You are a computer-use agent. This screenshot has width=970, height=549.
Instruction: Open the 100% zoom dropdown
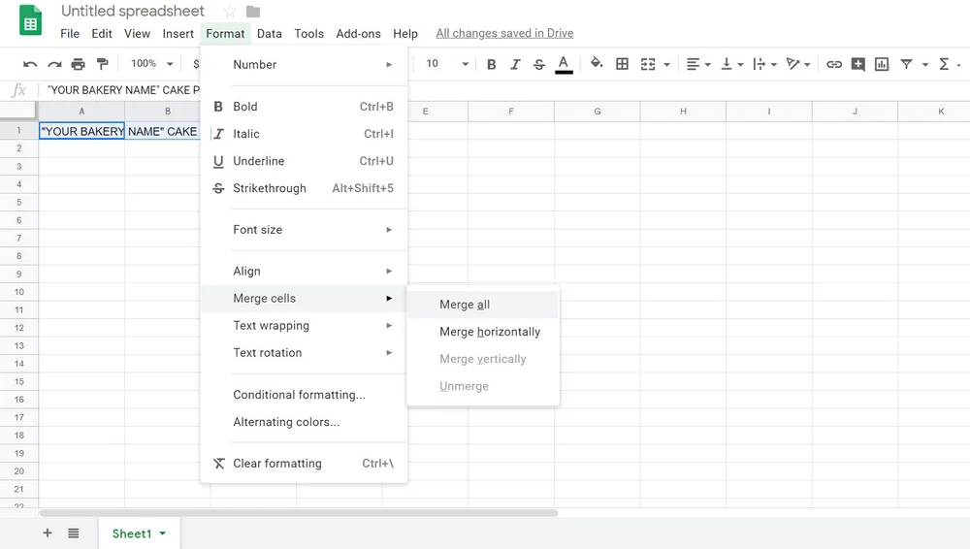click(x=151, y=64)
